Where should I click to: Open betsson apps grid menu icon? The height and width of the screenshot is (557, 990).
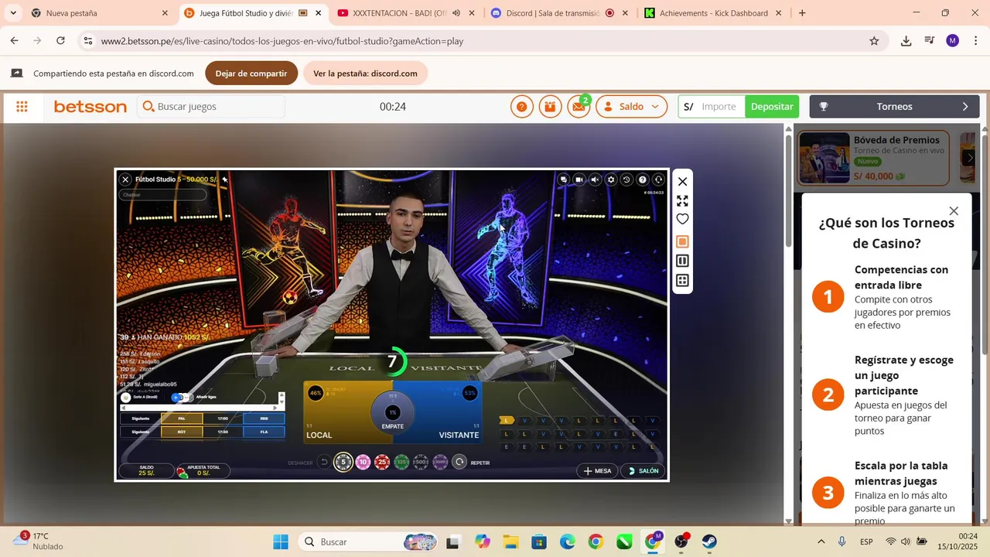tap(22, 107)
